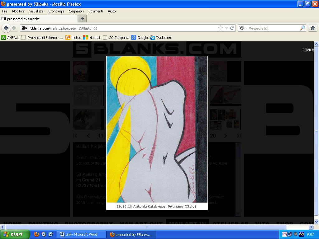Screen dimensions: 319x239
Task: Reload the page using the refresh icon
Action: (x=232, y=28)
